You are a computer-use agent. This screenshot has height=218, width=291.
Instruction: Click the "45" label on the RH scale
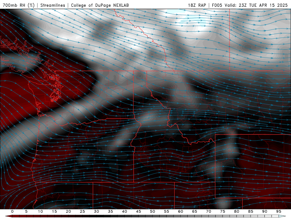pos(139,211)
